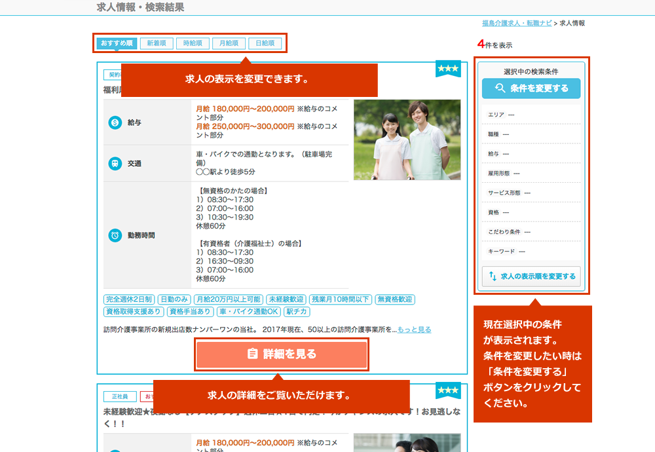Select the 車・バイク通勤OK tag

tap(249, 312)
